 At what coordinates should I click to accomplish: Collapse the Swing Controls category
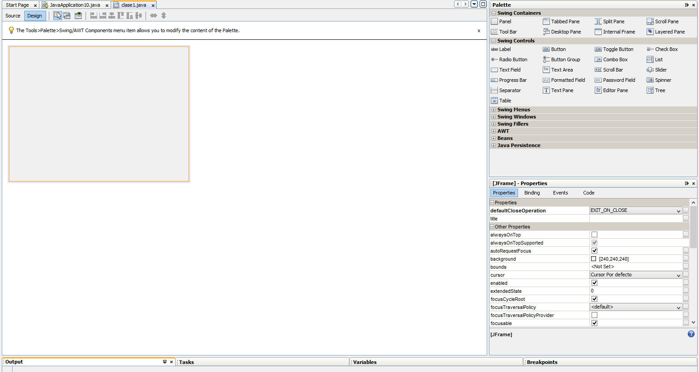493,41
